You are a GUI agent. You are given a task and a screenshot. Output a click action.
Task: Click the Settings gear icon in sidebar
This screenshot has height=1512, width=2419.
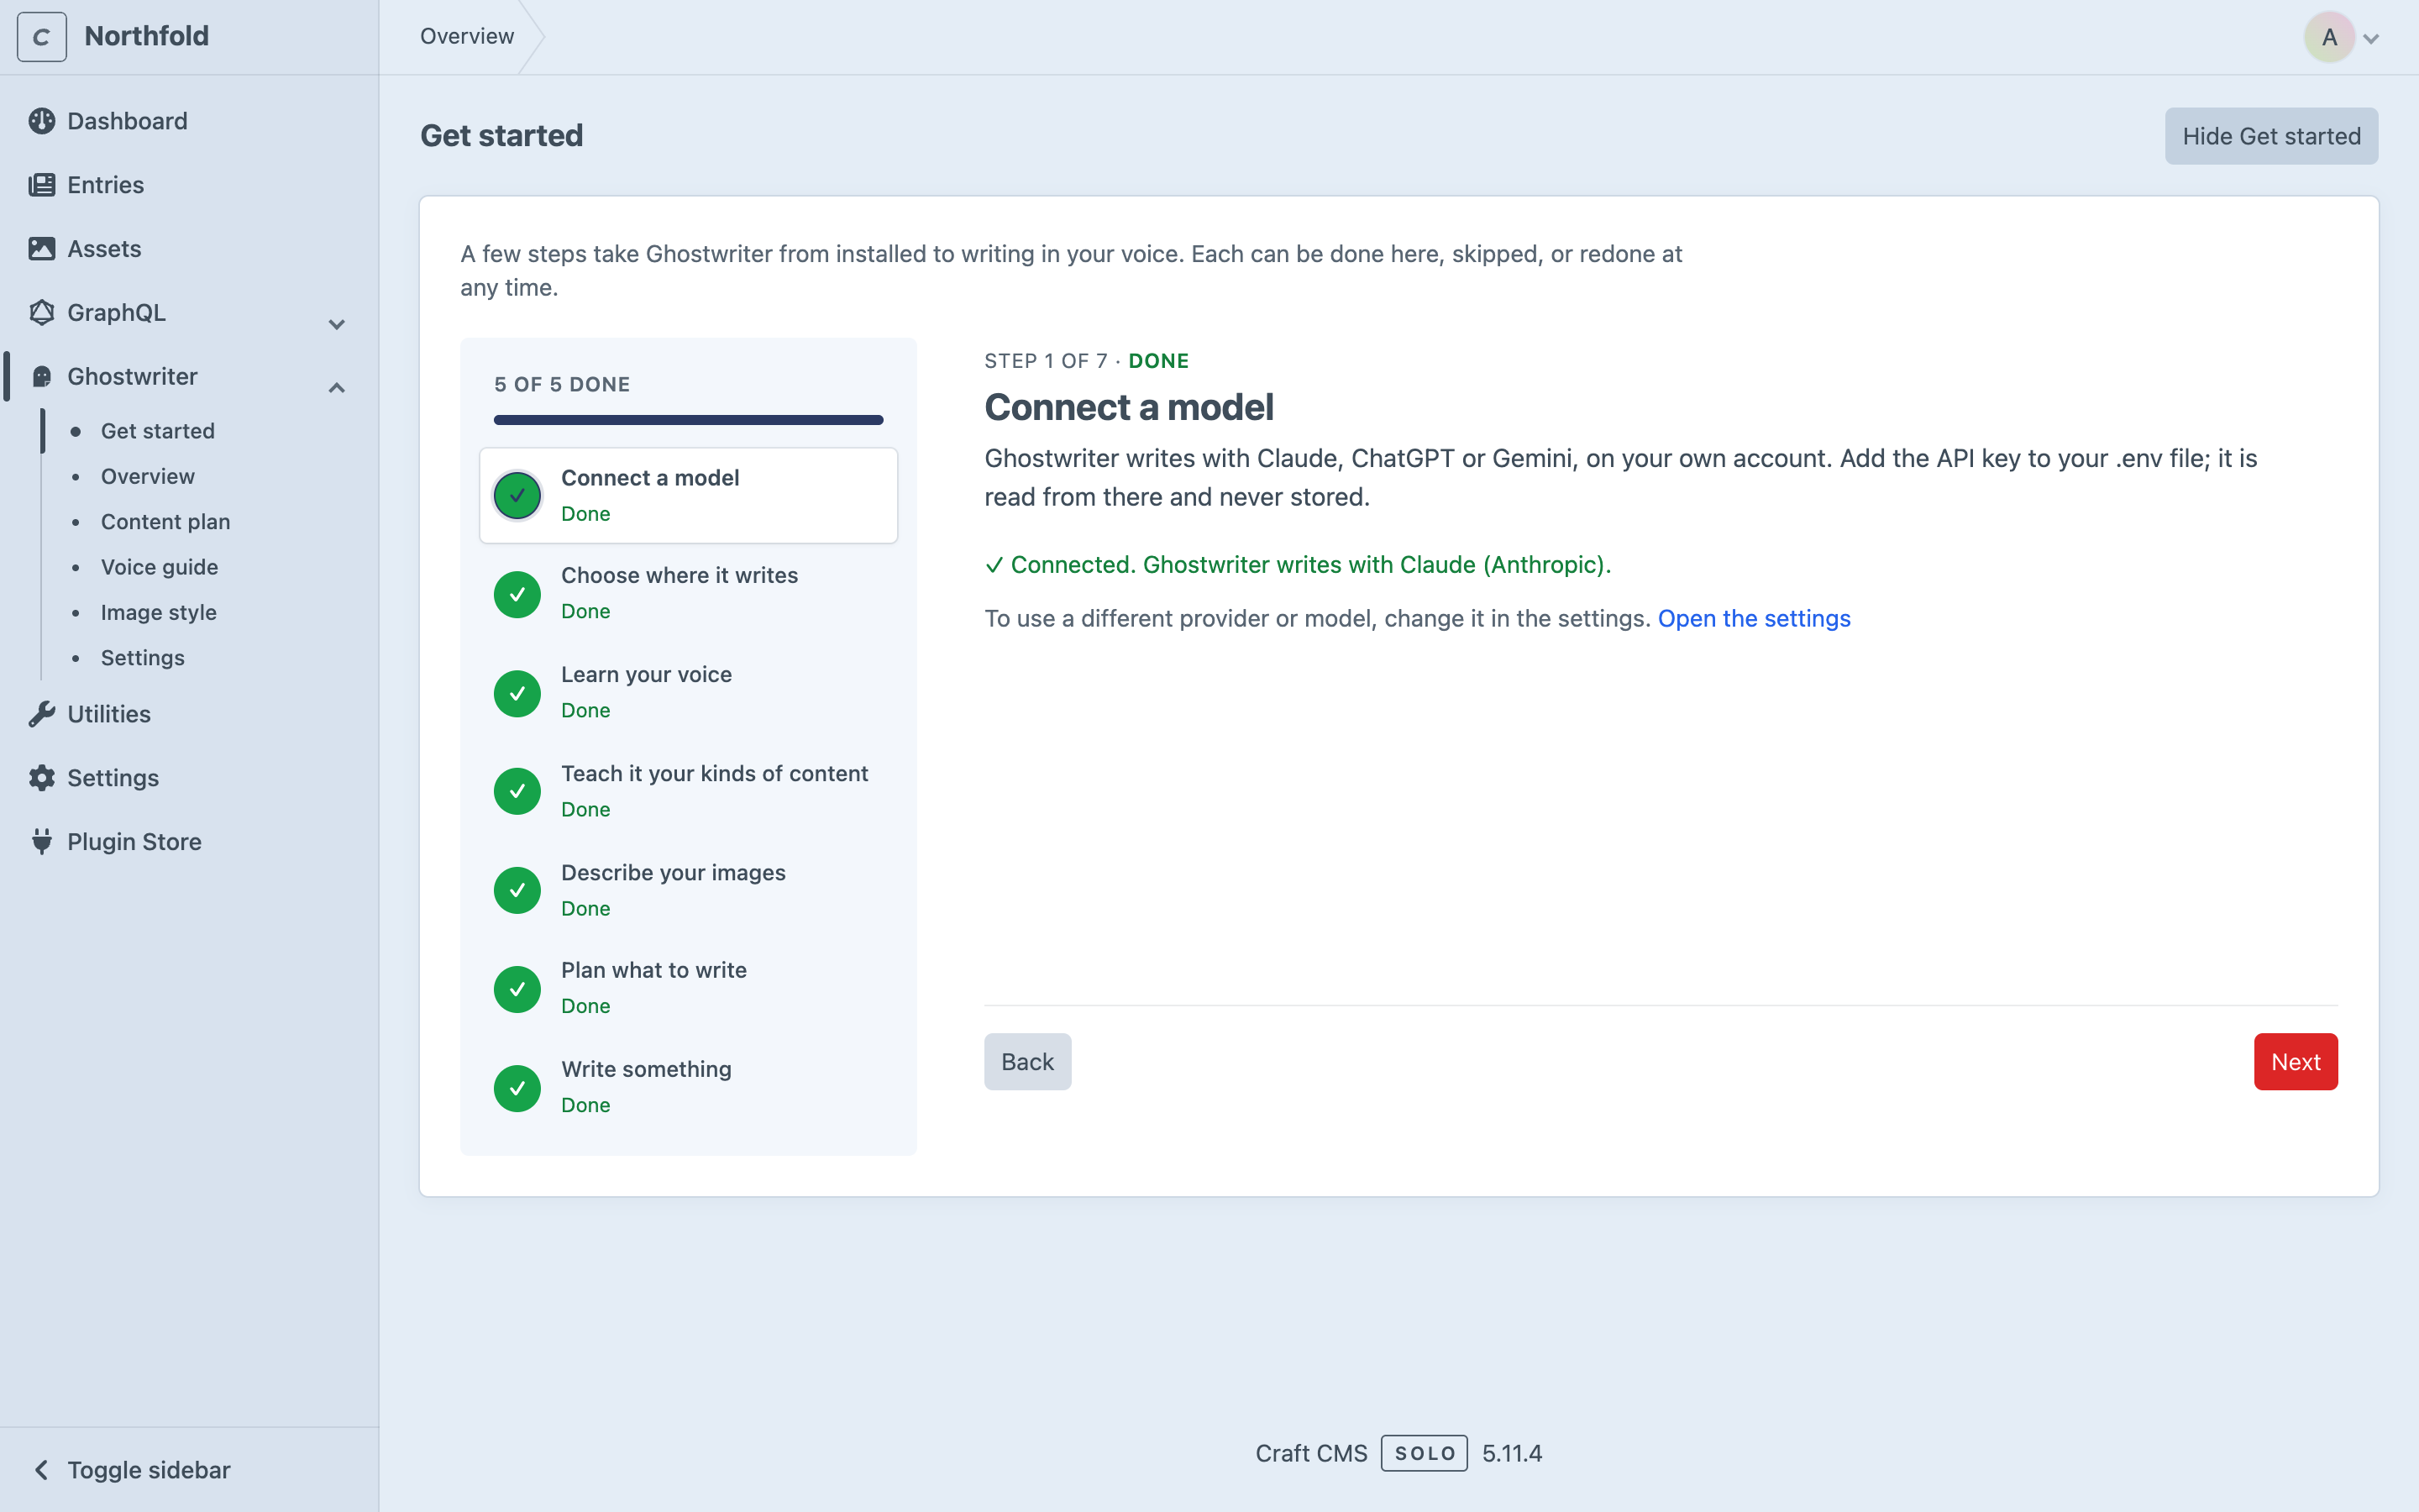[42, 778]
